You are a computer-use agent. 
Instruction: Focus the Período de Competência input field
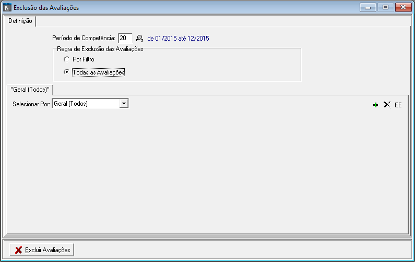[x=125, y=38]
